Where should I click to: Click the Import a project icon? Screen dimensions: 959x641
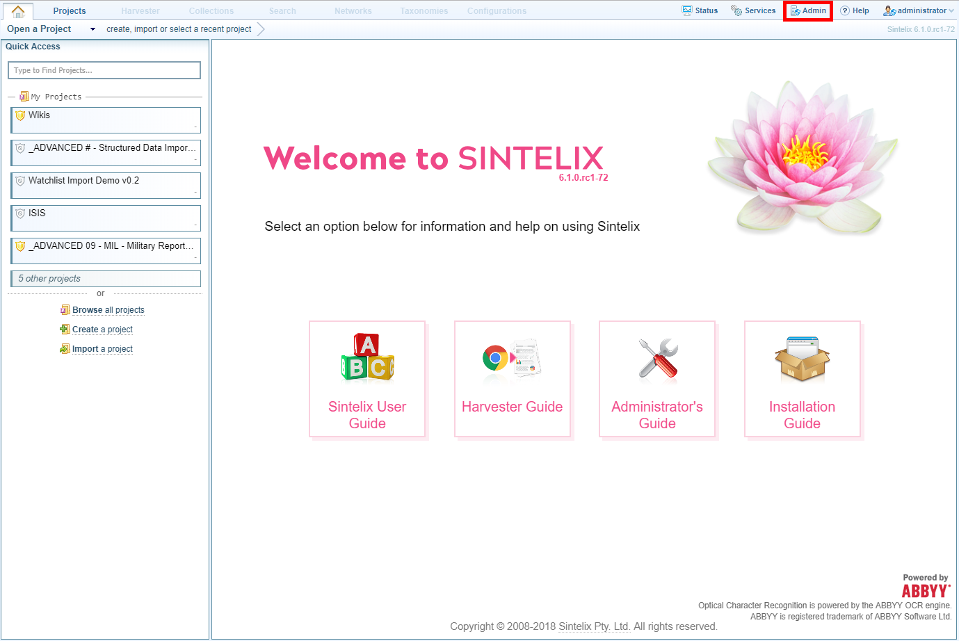coord(65,349)
